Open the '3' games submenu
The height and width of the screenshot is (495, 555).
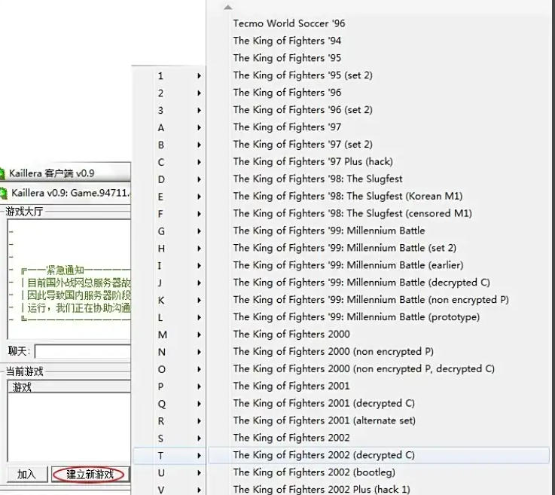(169, 111)
